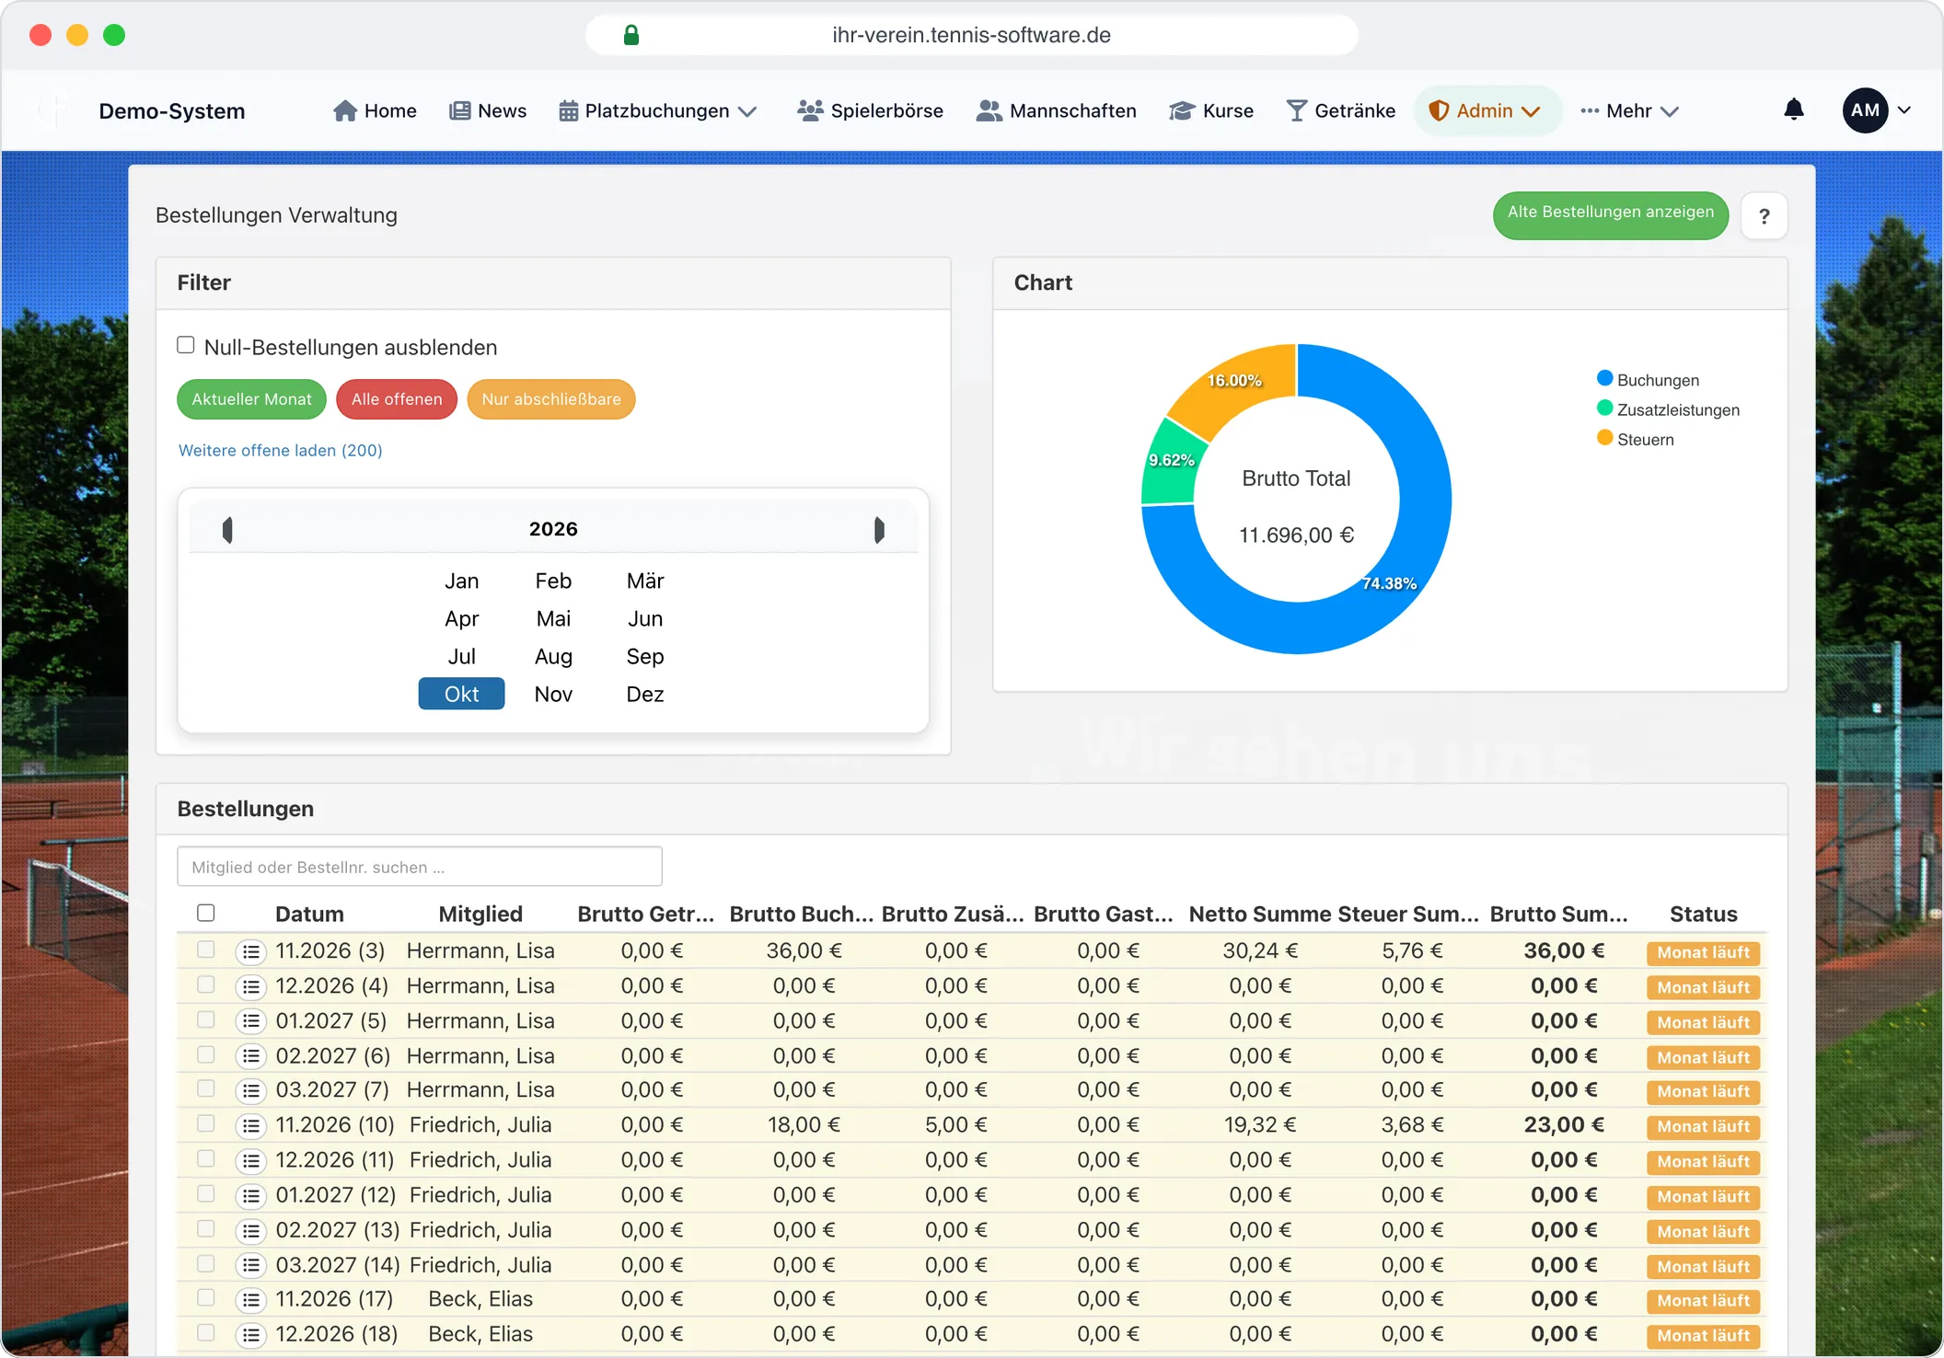
Task: Click the Alle offenen filter button
Action: pyautogui.click(x=397, y=399)
